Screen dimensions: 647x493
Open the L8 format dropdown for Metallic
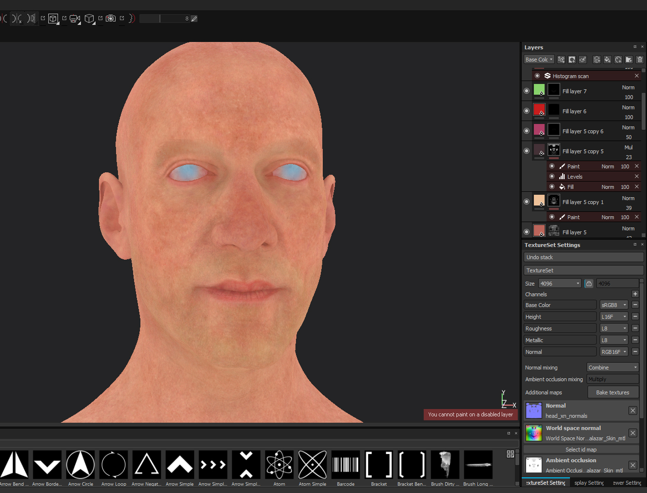point(614,340)
